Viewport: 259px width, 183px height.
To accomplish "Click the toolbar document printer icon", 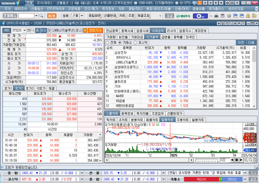I will (x=216, y=16).
